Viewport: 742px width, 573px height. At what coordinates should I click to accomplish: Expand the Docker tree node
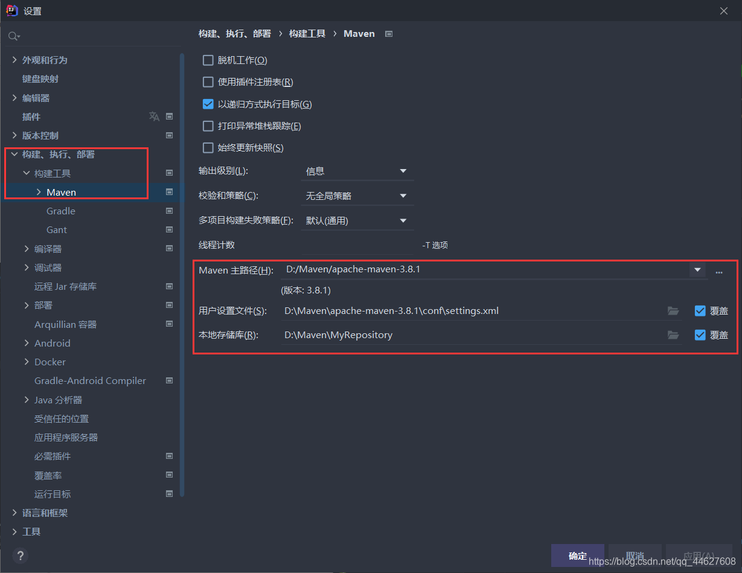pyautogui.click(x=27, y=362)
